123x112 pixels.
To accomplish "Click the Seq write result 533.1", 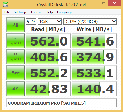I will [x=94, y=73].
